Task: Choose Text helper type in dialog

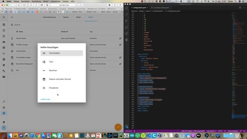Action: pyautogui.click(x=62, y=62)
